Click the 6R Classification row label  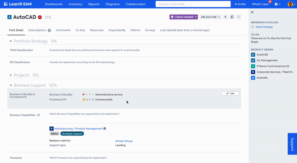coord(20,62)
